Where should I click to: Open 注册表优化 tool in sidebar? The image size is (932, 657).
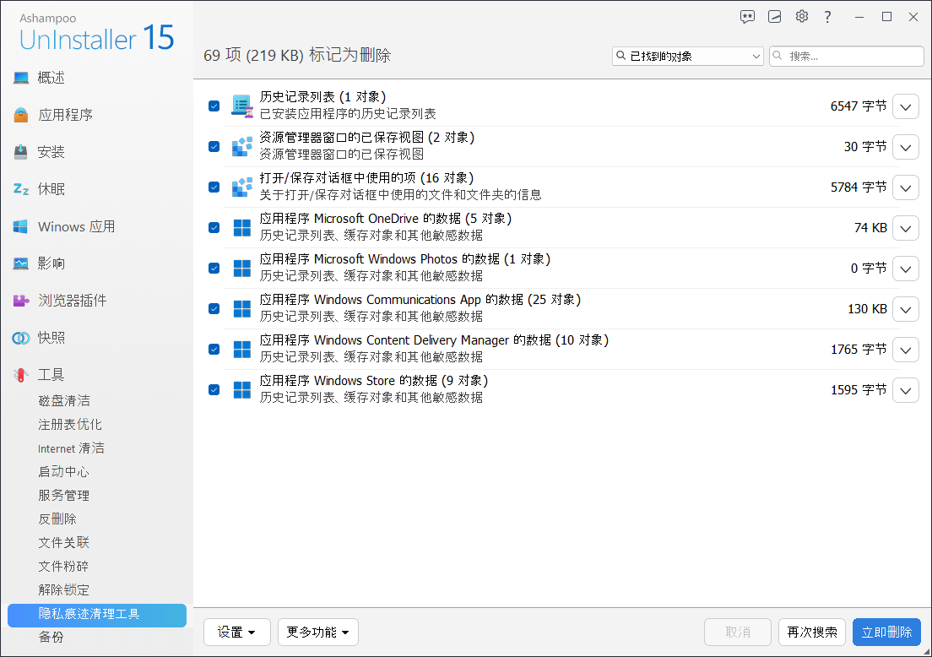70,425
